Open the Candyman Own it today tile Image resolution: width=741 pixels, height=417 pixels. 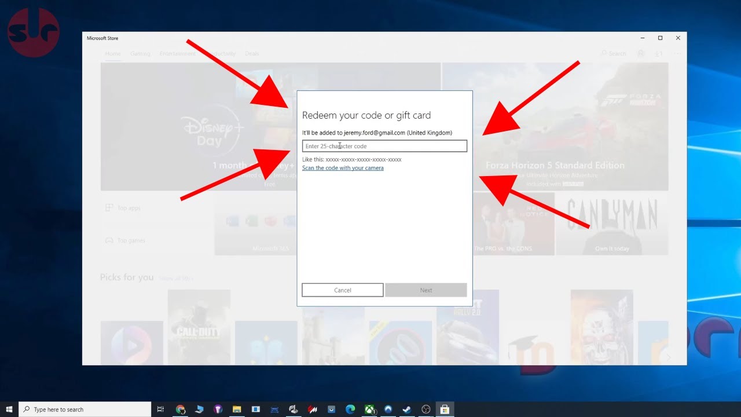pos(612,224)
